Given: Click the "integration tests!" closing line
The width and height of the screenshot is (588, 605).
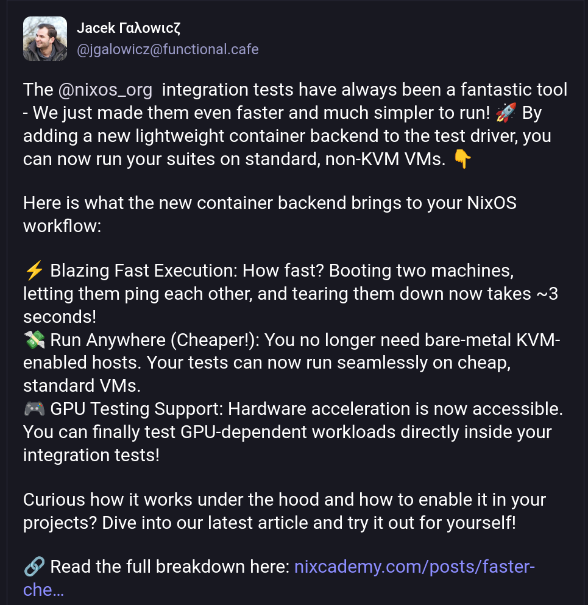Looking at the screenshot, I should pyautogui.click(x=91, y=455).
